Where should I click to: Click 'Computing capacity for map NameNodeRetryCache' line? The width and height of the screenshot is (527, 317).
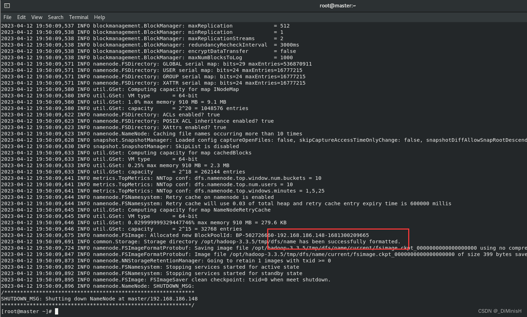[136, 210]
